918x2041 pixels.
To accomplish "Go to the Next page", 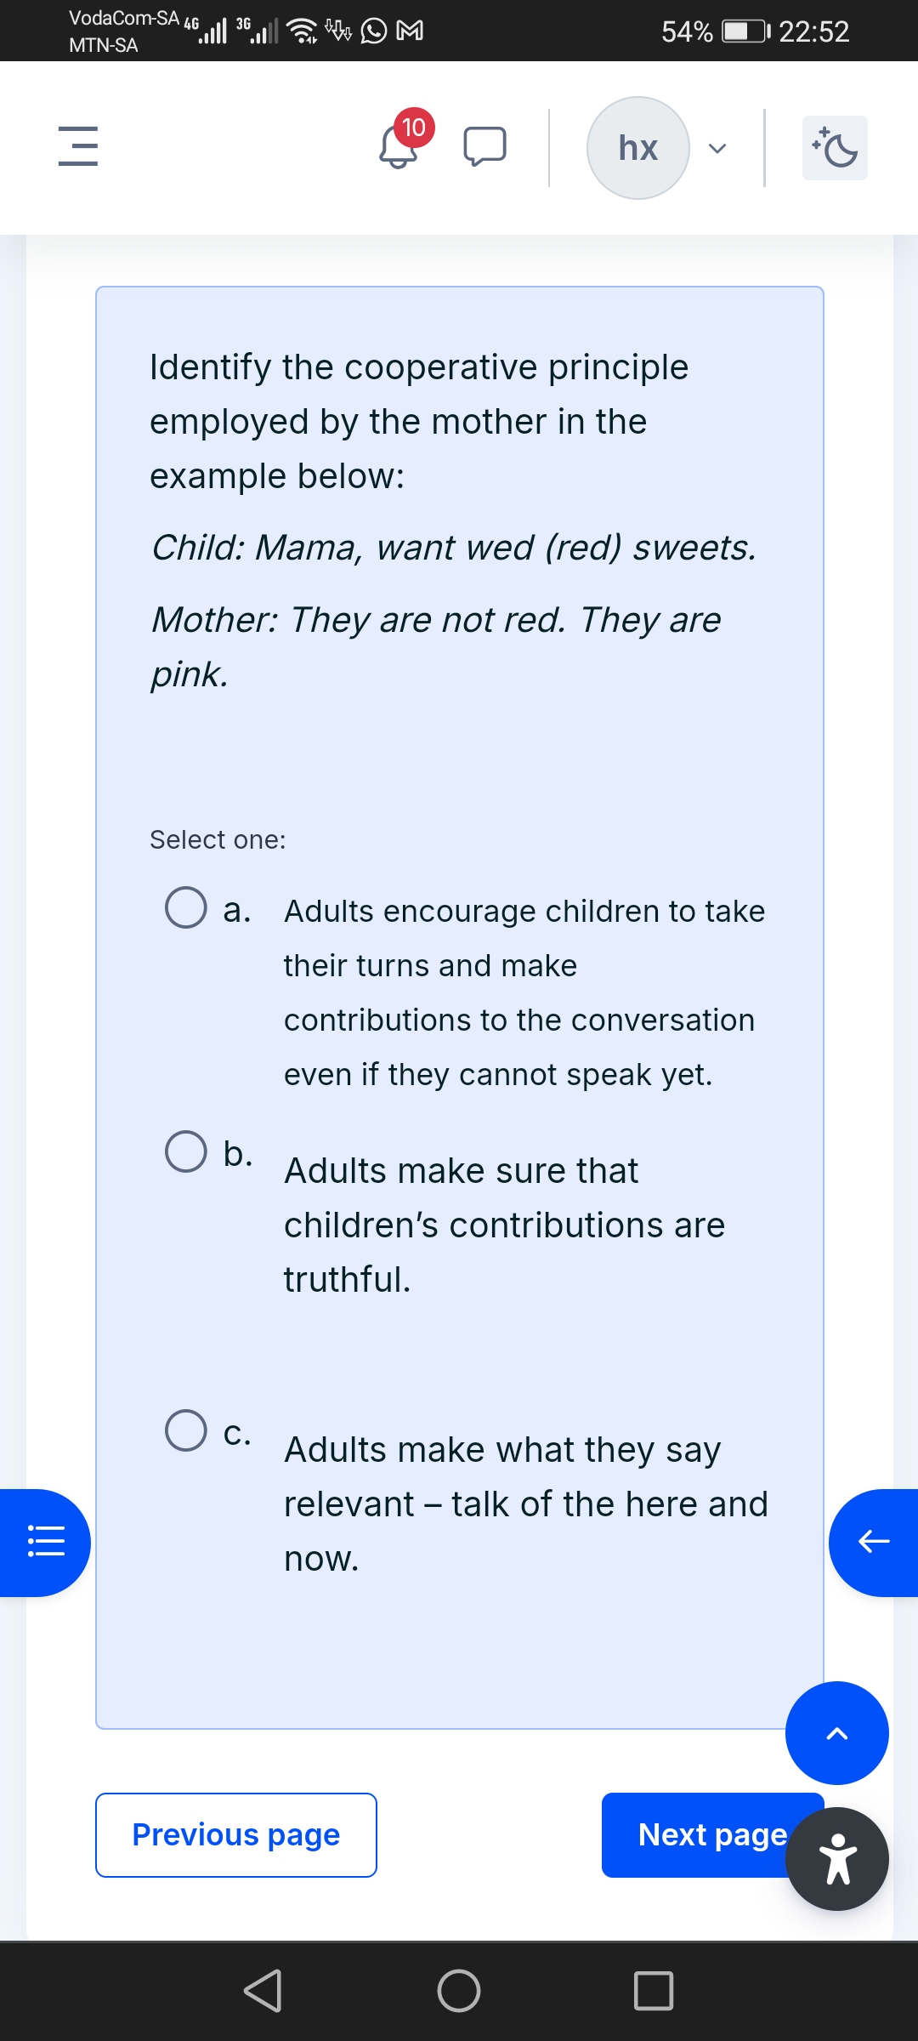I will [x=697, y=1834].
